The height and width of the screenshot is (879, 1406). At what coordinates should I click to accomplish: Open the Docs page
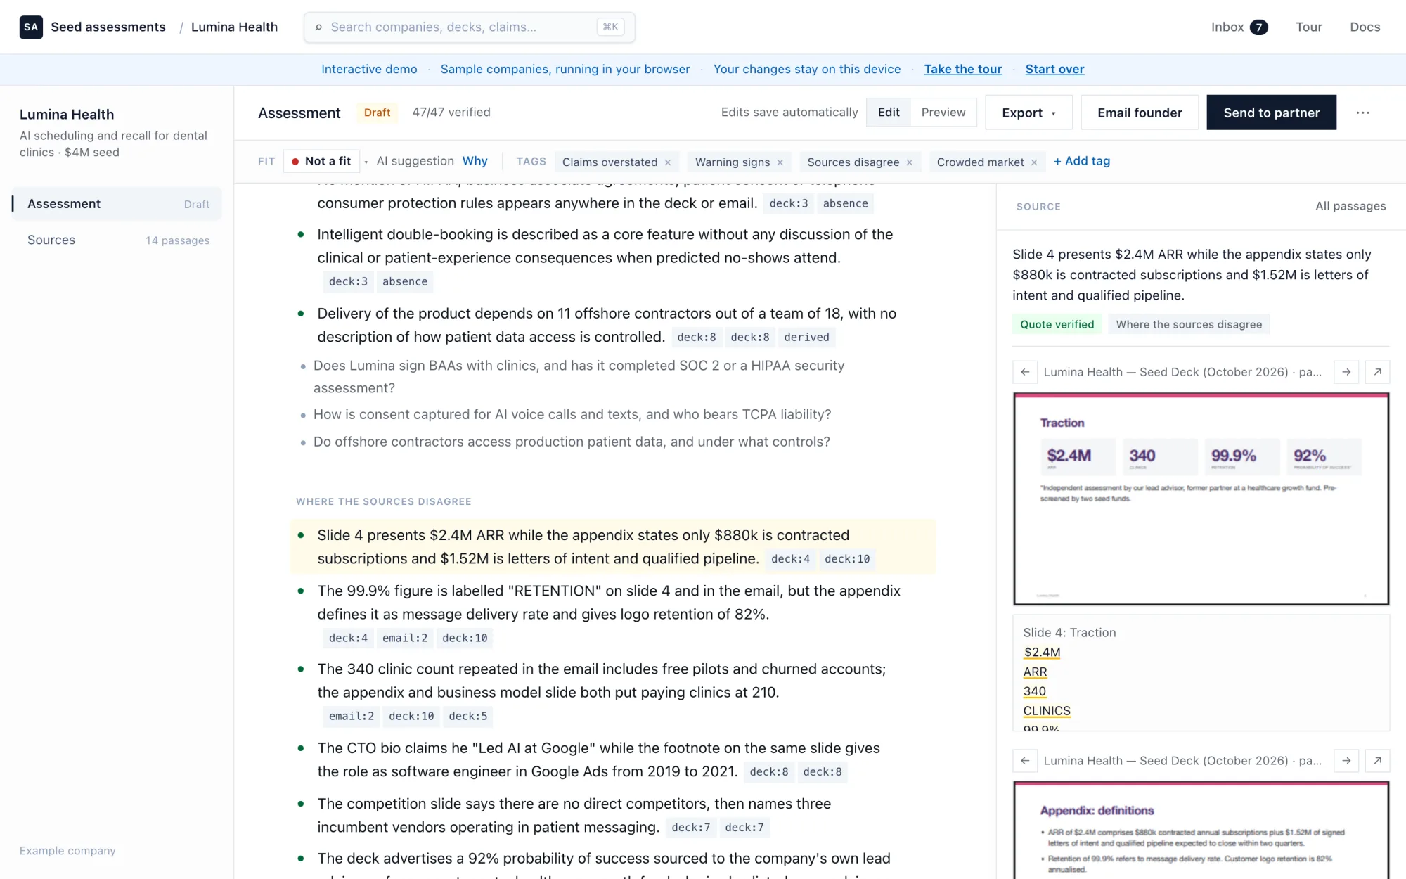coord(1365,27)
